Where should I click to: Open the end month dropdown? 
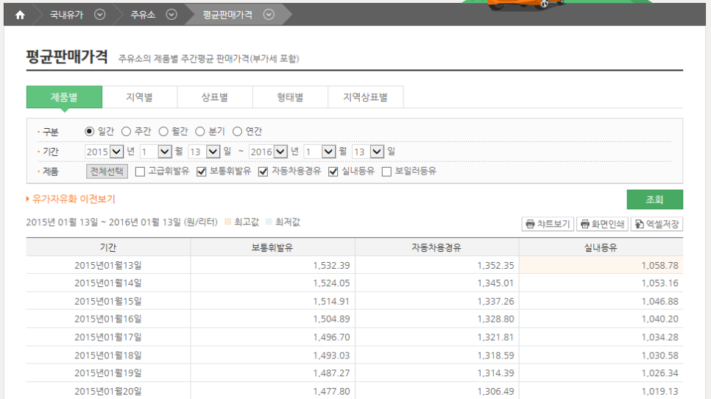[319, 152]
